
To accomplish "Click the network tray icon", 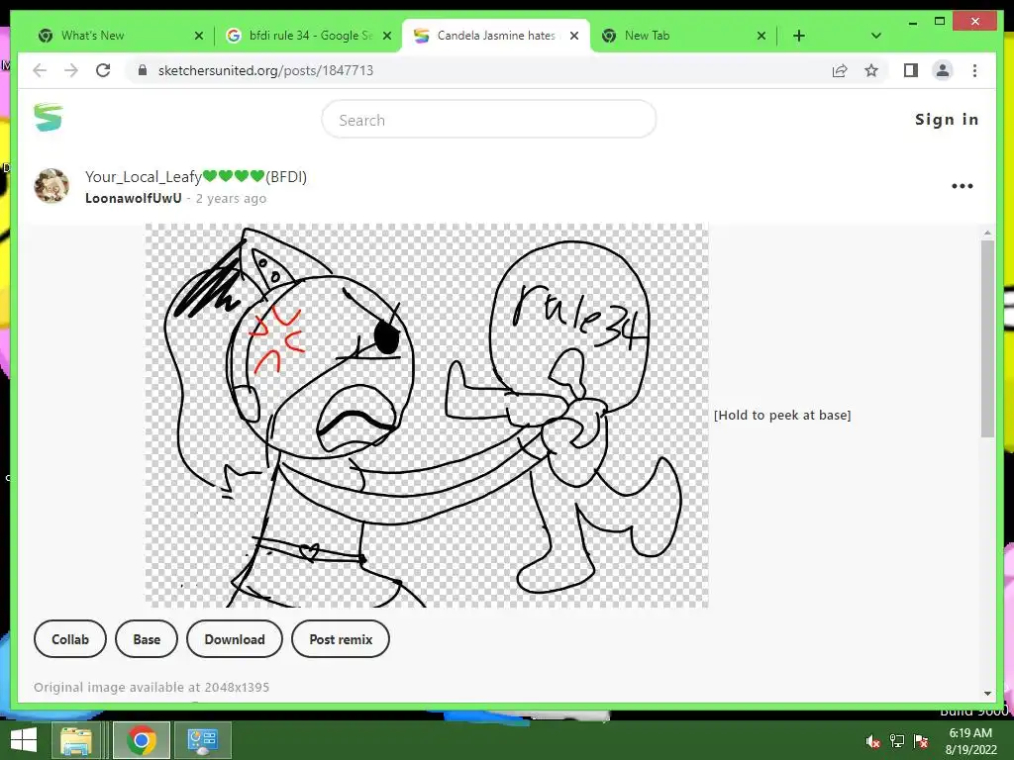I will coord(897,741).
